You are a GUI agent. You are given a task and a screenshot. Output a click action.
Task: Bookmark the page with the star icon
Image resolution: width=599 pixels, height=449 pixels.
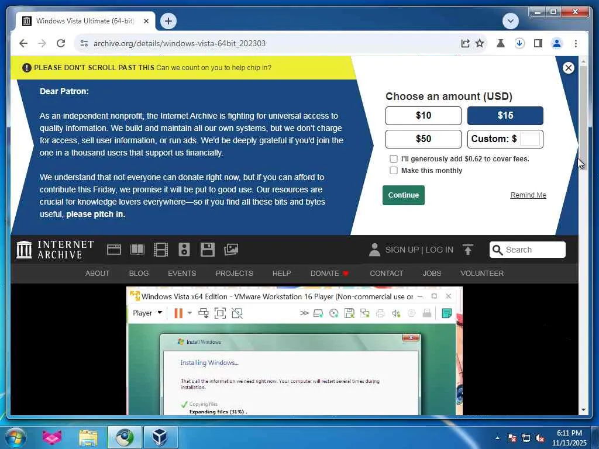(480, 43)
